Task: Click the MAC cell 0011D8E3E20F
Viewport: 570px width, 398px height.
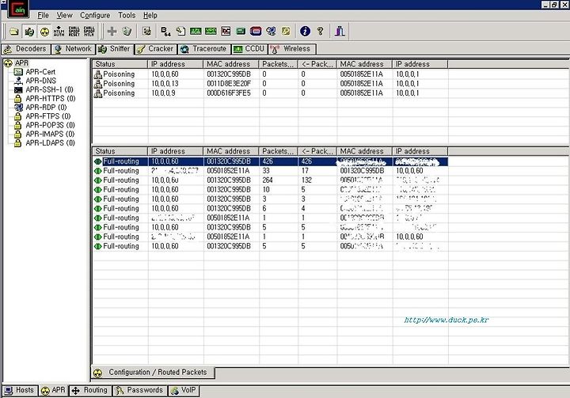Action: 229,84
